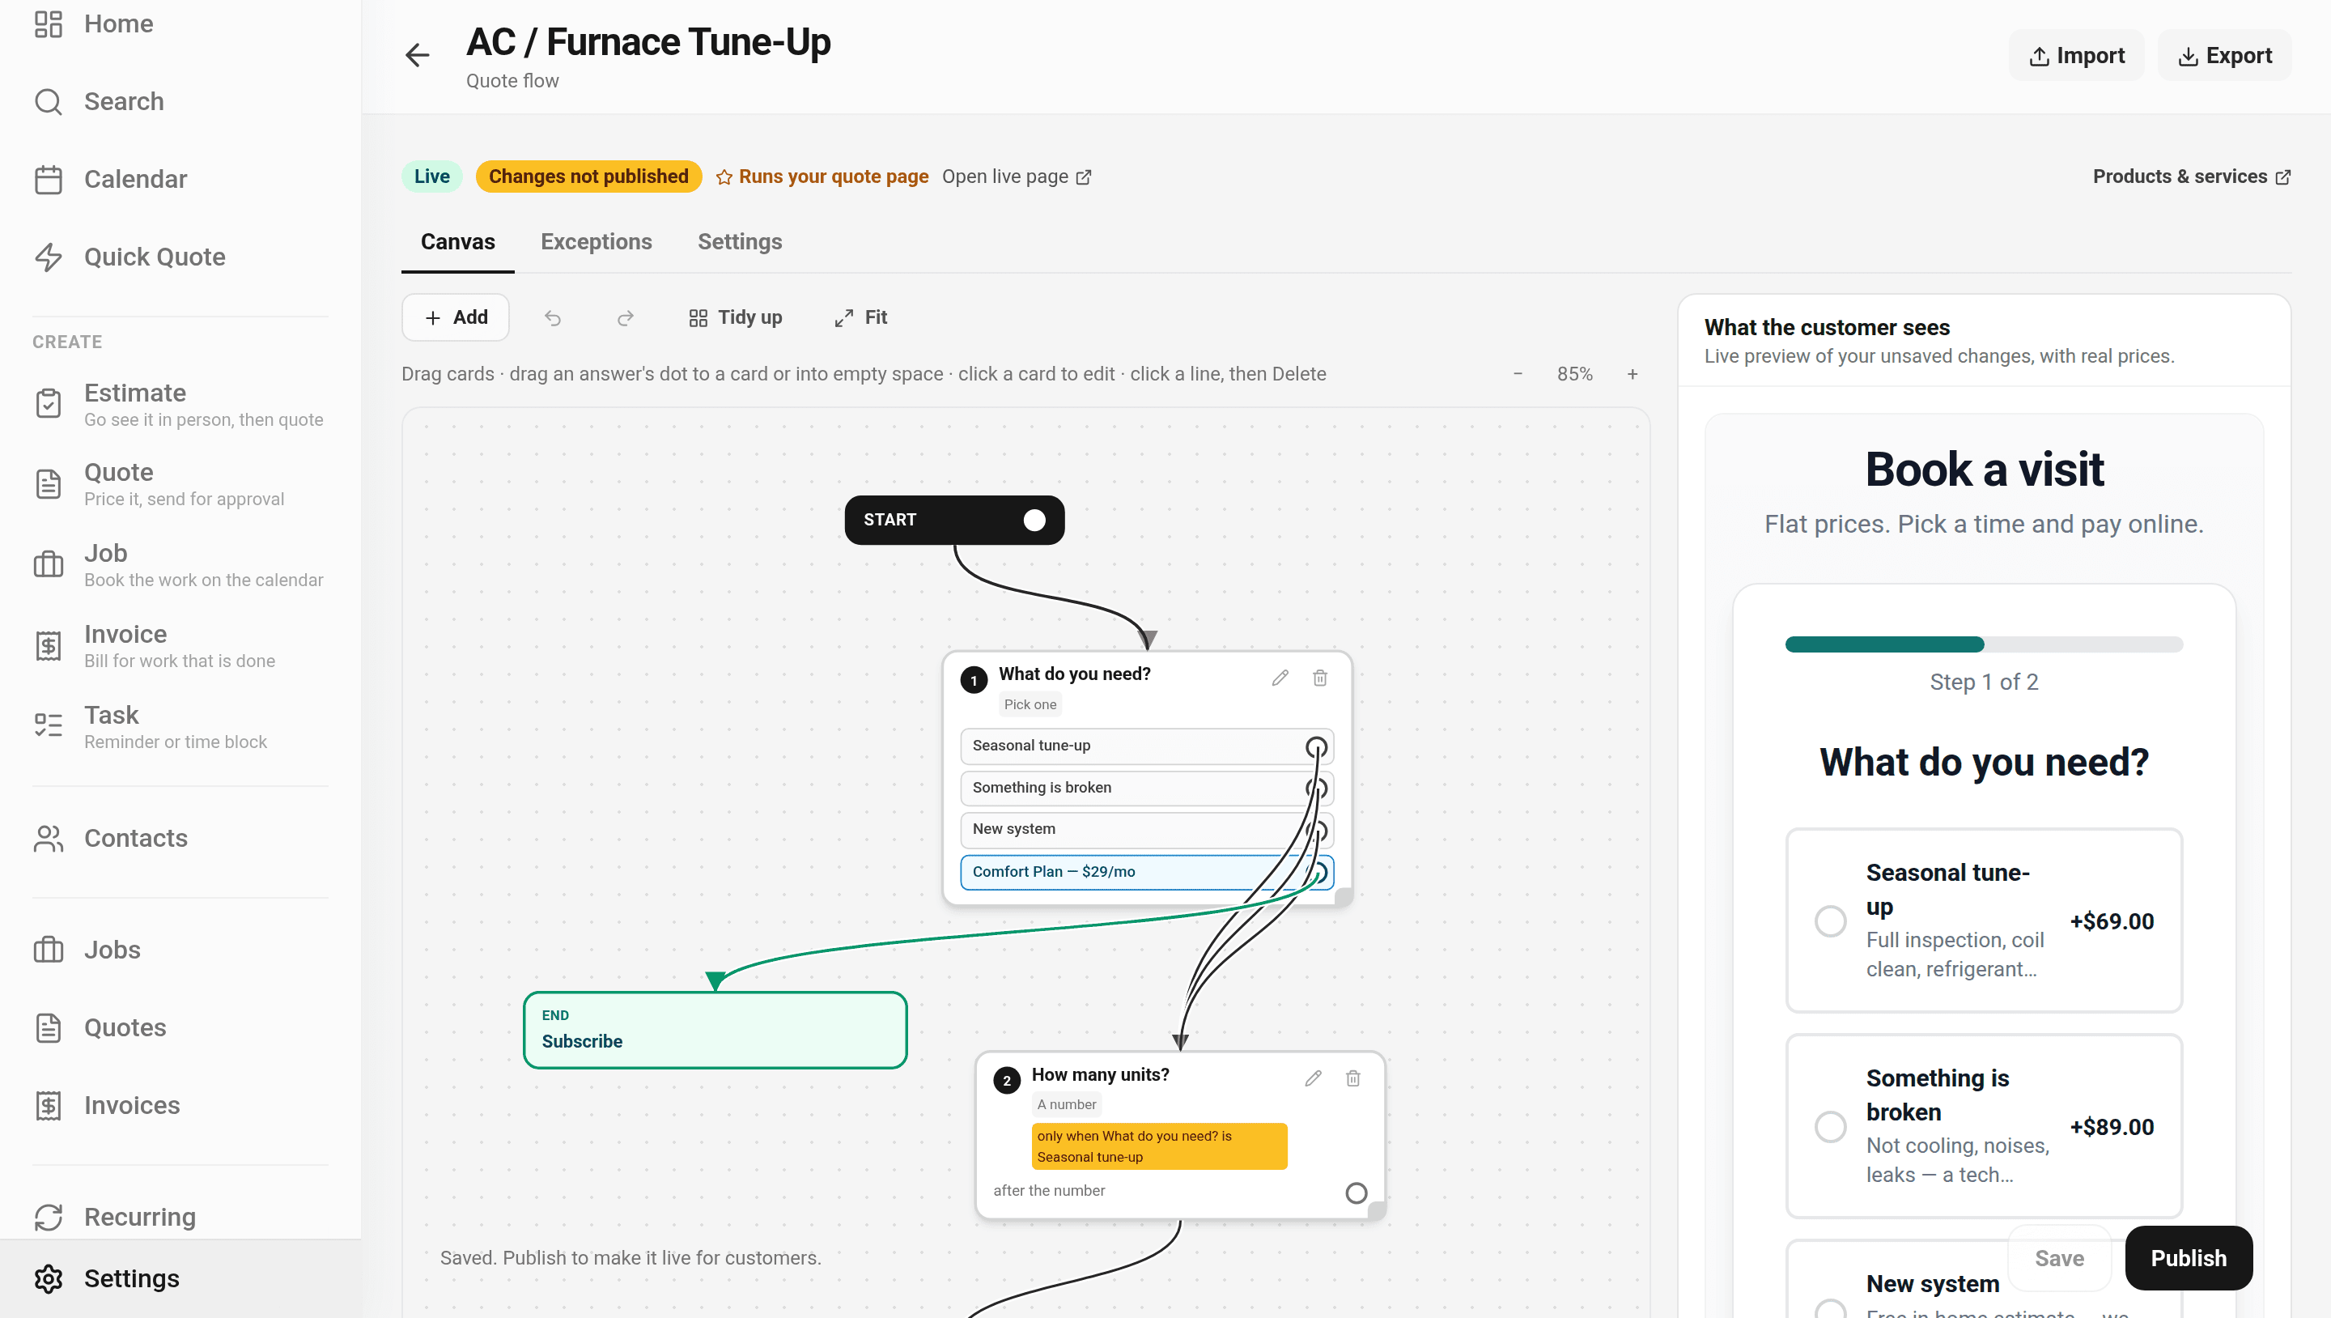
Task: Click the undo arrow in the canvas toolbar
Action: point(553,317)
